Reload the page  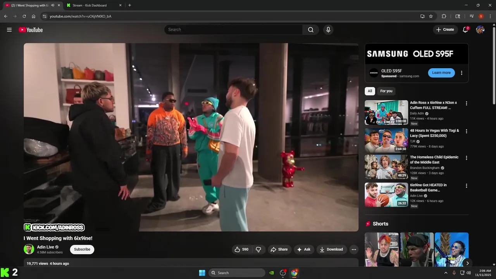click(24, 16)
